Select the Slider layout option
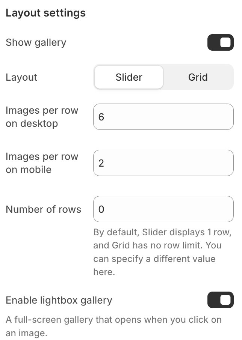242x340 pixels. click(x=129, y=77)
